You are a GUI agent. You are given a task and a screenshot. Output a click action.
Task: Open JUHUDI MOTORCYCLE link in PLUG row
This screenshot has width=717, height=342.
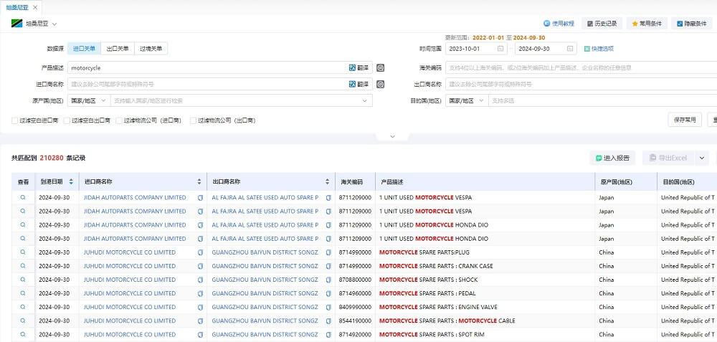click(x=129, y=252)
